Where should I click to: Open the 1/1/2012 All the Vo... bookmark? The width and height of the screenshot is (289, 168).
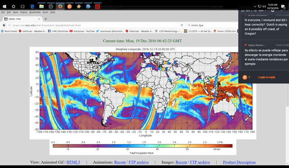198,31
